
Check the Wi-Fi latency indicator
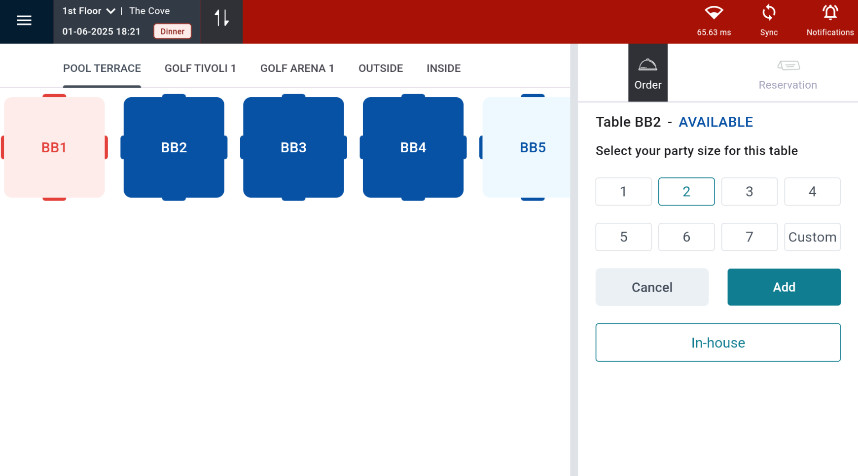pyautogui.click(x=713, y=20)
